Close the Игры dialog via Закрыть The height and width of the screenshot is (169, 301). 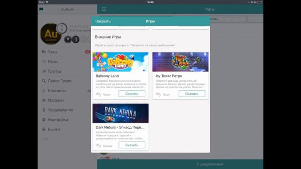coord(103,21)
